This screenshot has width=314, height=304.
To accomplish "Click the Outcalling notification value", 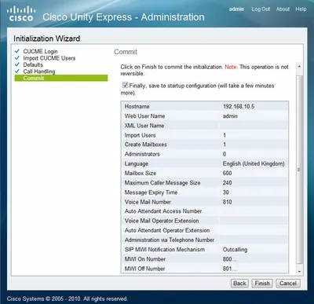I will pyautogui.click(x=235, y=250).
